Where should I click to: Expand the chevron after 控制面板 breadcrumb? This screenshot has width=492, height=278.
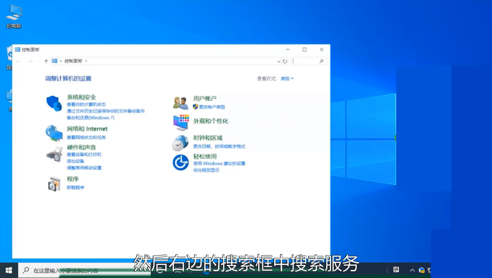click(86, 61)
